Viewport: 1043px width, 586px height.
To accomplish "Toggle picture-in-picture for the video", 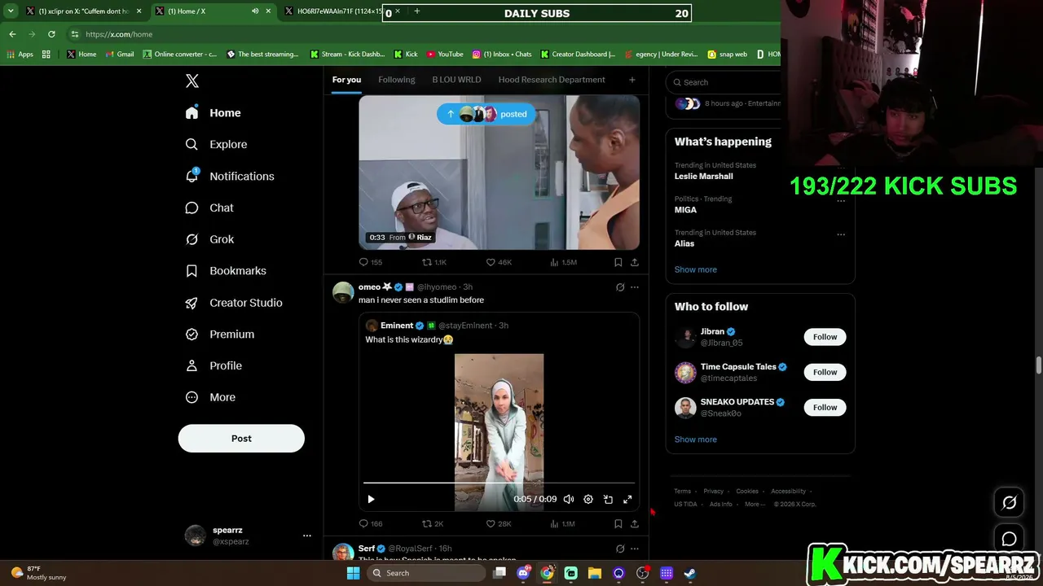I will [x=608, y=499].
